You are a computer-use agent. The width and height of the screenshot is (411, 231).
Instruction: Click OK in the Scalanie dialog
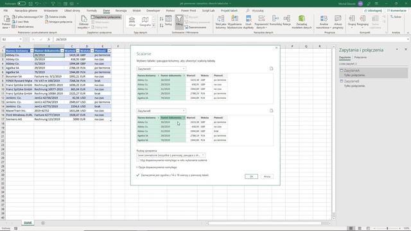click(251, 176)
